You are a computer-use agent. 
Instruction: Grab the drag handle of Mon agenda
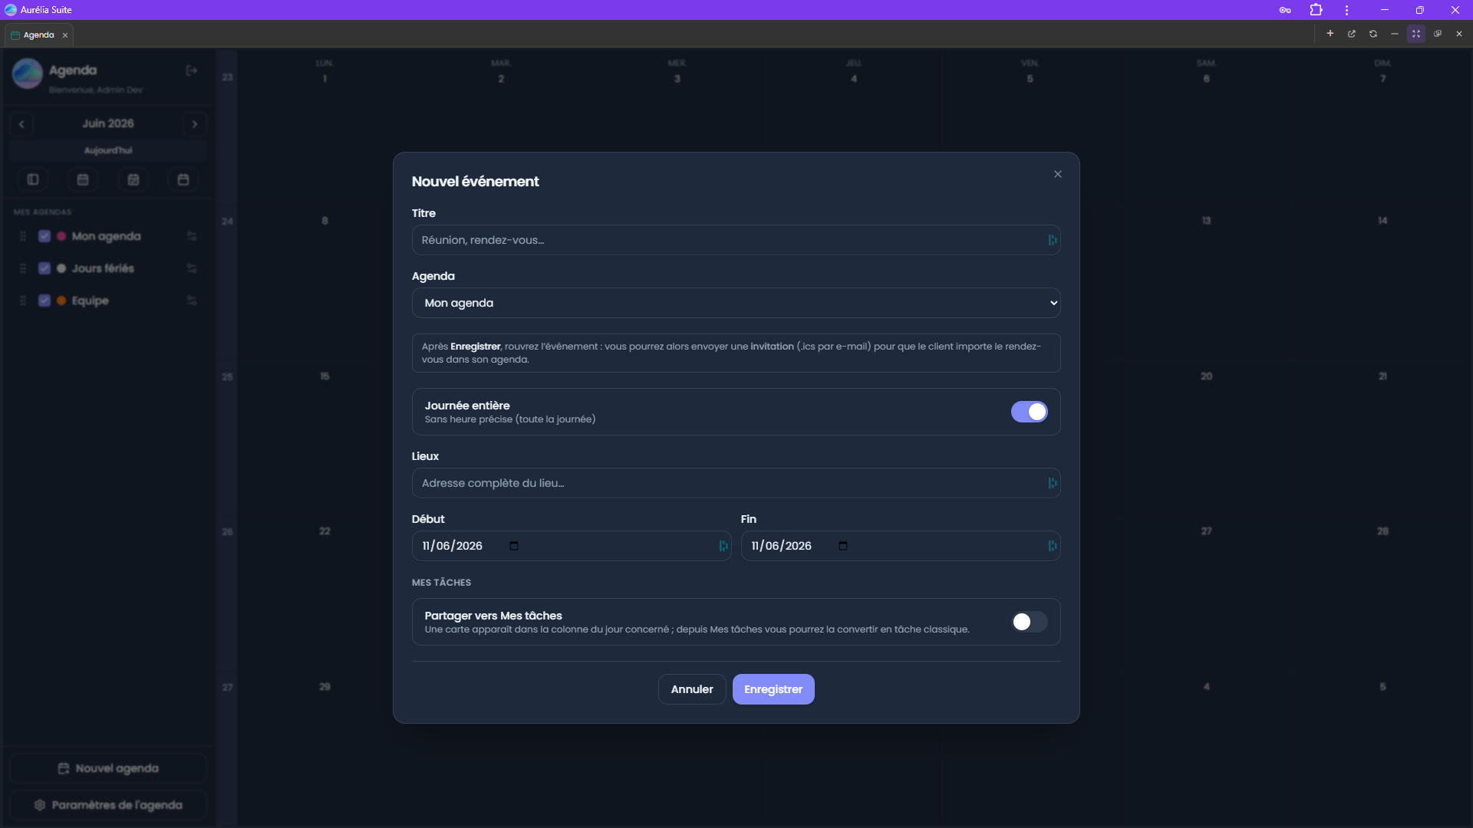pyautogui.click(x=23, y=236)
